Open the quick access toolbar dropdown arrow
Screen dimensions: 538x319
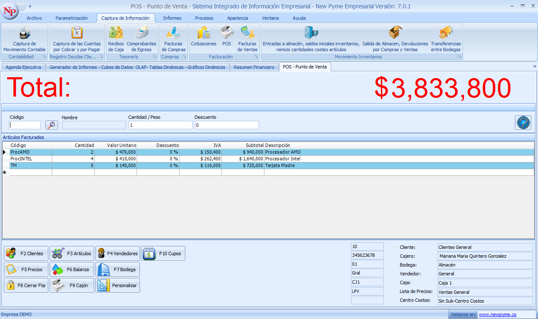click(x=30, y=6)
